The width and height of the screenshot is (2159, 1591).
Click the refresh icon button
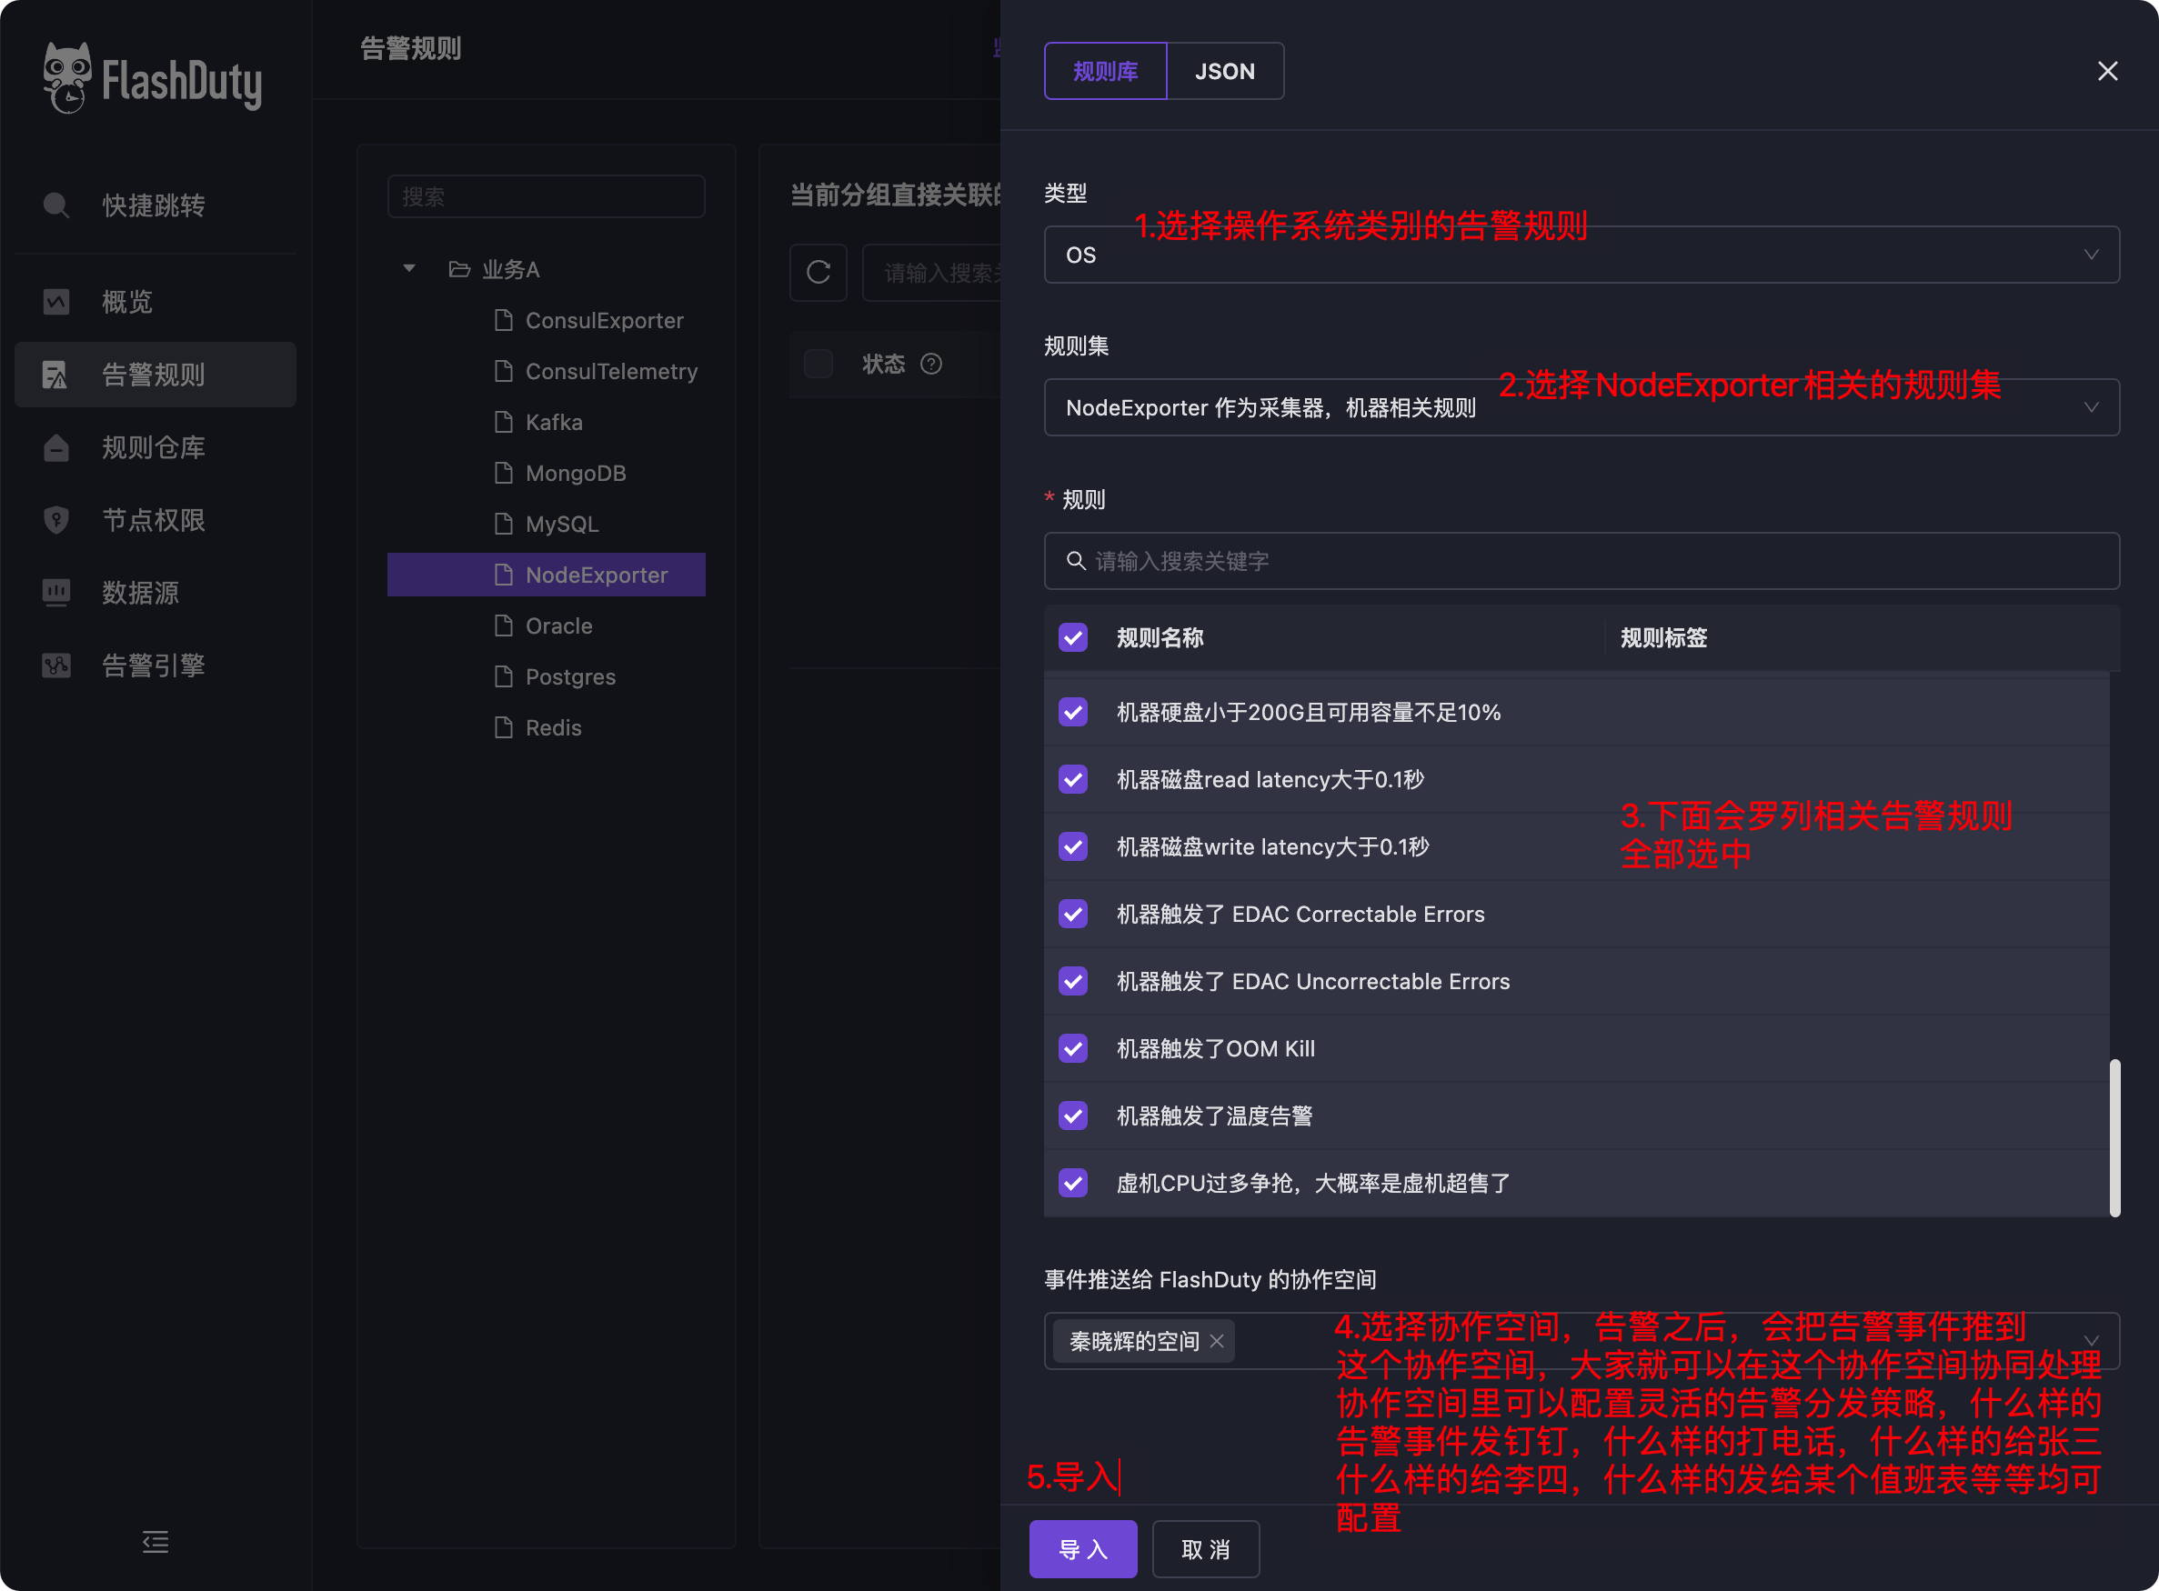pos(818,273)
